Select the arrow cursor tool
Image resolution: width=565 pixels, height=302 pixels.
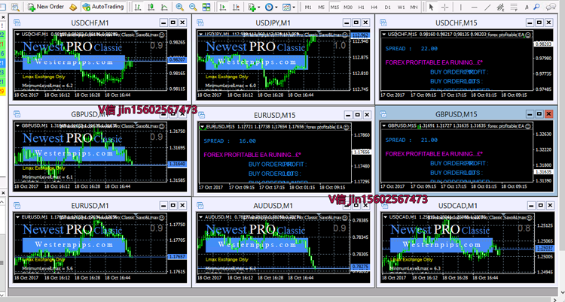click(432, 7)
